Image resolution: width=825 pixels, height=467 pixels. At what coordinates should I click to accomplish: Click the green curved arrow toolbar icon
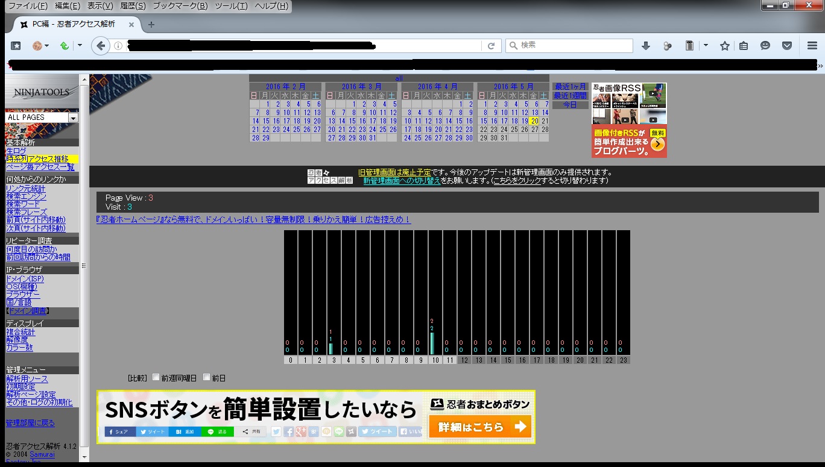point(64,46)
